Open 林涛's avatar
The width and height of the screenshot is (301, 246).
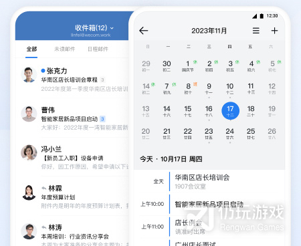[29, 231]
